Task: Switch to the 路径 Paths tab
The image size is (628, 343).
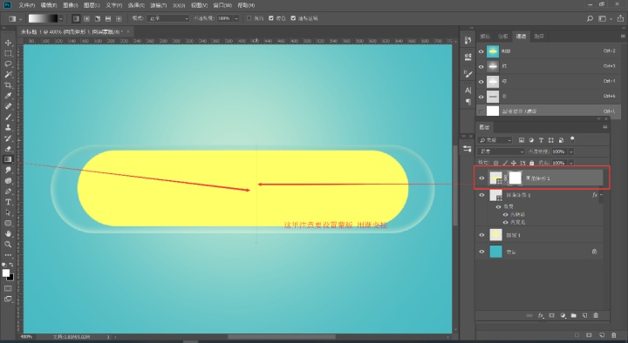Action: (539, 37)
